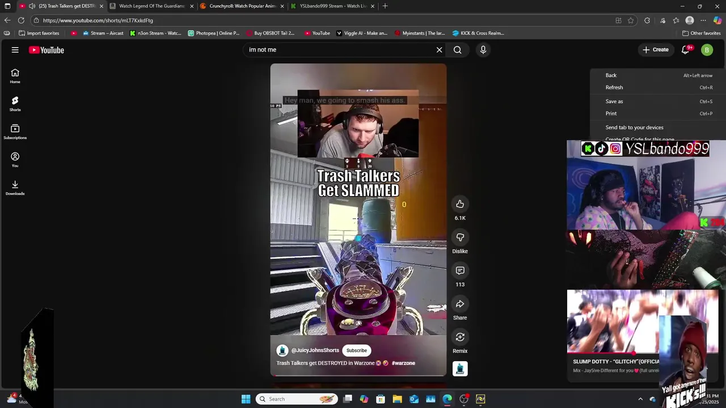Click the Create button
This screenshot has width=726, height=408.
(x=655, y=50)
